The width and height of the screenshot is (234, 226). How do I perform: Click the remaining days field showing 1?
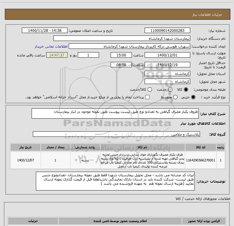pyautogui.click(x=88, y=55)
